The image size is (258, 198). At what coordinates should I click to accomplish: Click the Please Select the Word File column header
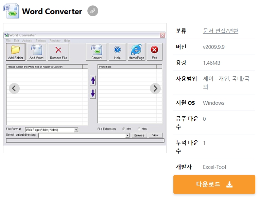[45, 67]
